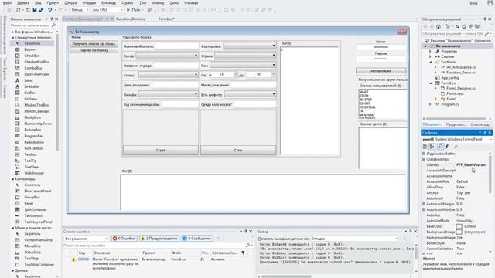Select NumericUpDown in the toolbox
The height and width of the screenshot is (278, 495).
[x=38, y=124]
